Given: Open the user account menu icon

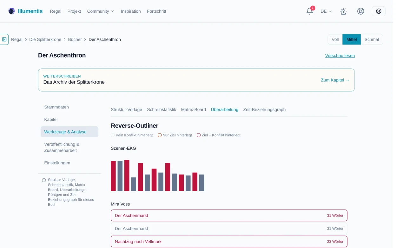Looking at the screenshot, I should pos(379,11).
